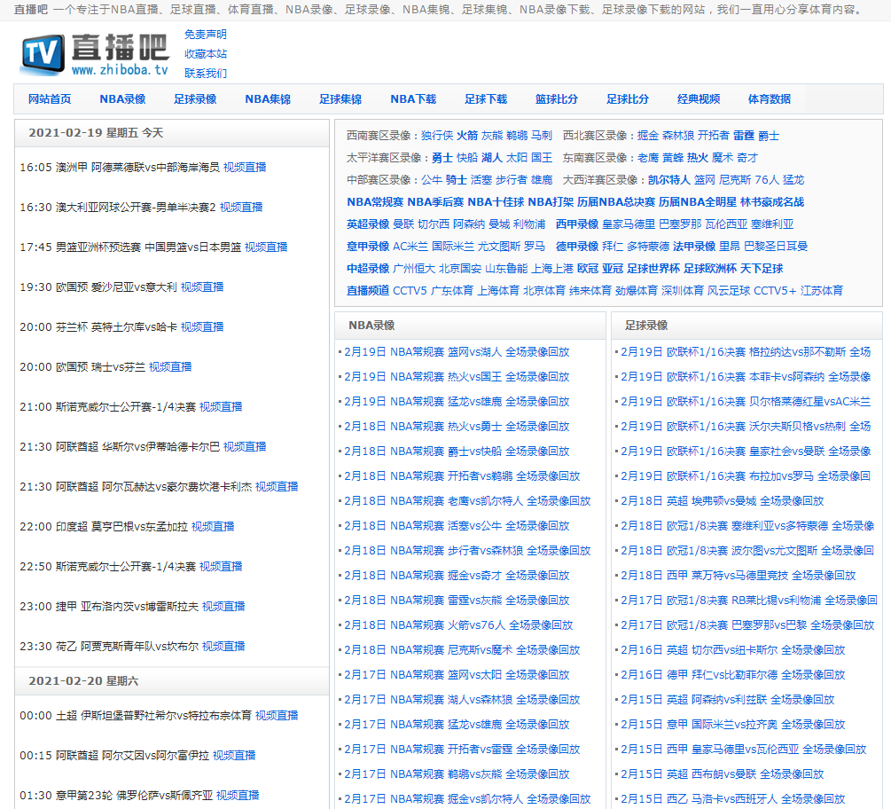Click 收藏本站 link
The width and height of the screenshot is (891, 809).
point(205,53)
